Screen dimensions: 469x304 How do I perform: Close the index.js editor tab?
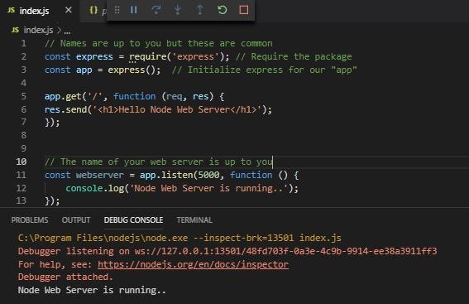[68, 10]
